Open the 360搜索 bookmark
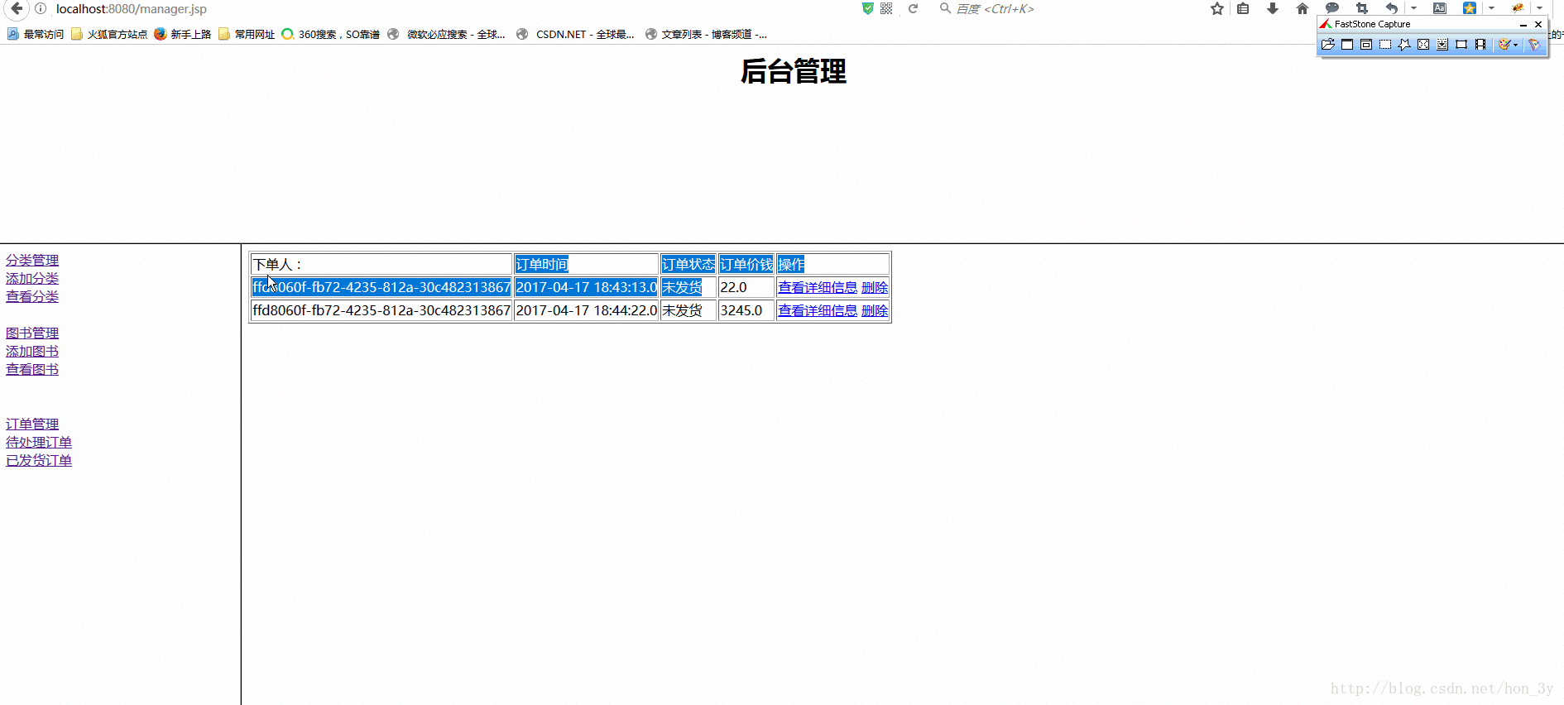 click(x=331, y=34)
